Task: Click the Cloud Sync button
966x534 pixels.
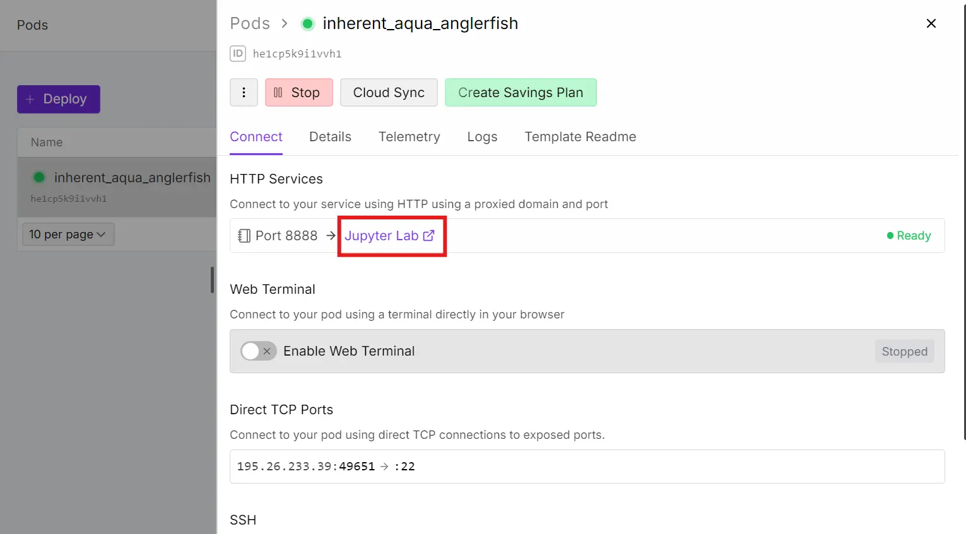Action: click(389, 93)
